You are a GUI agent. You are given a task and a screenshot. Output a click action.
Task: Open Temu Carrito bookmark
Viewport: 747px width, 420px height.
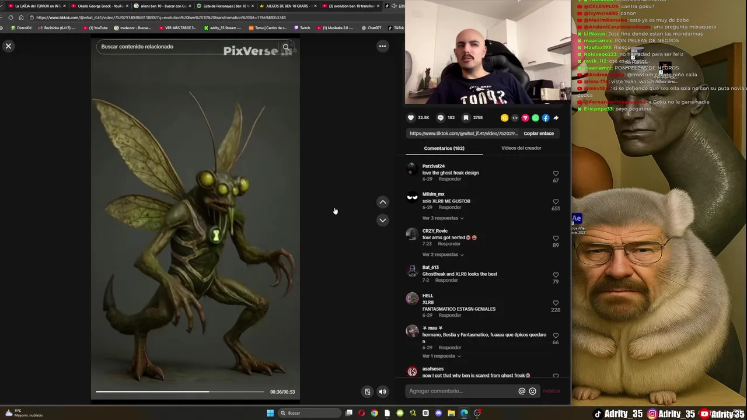[x=268, y=28]
